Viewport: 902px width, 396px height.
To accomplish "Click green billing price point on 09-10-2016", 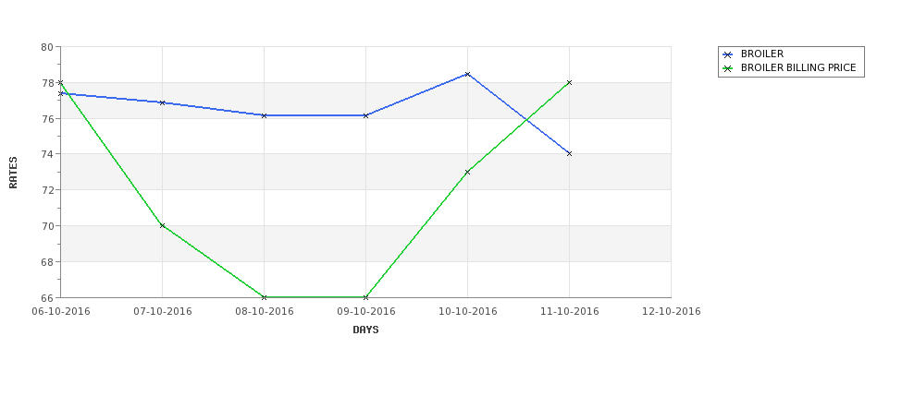I will click(x=365, y=297).
